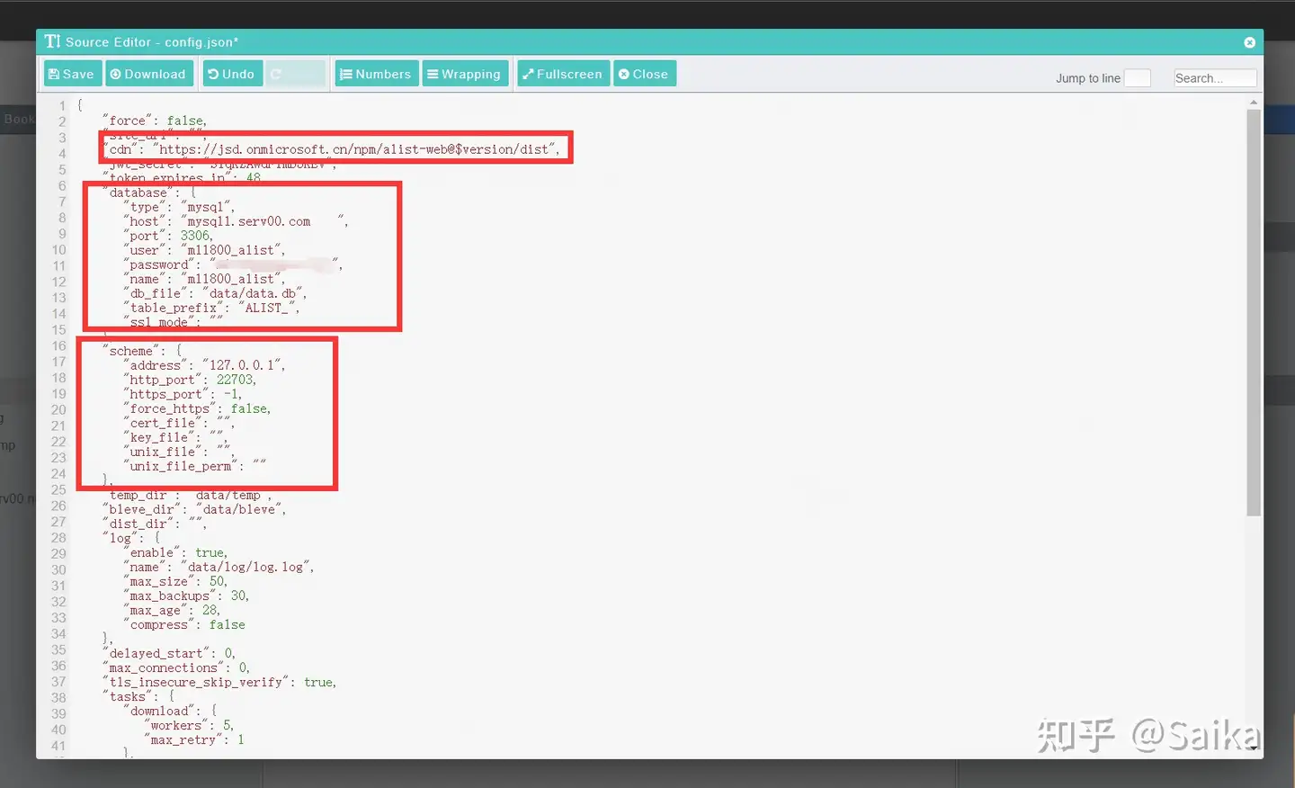Undo the last edit
The width and height of the screenshot is (1295, 788).
pos(231,74)
